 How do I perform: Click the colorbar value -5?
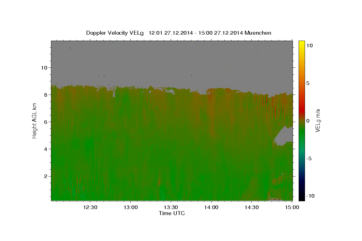click(x=309, y=158)
